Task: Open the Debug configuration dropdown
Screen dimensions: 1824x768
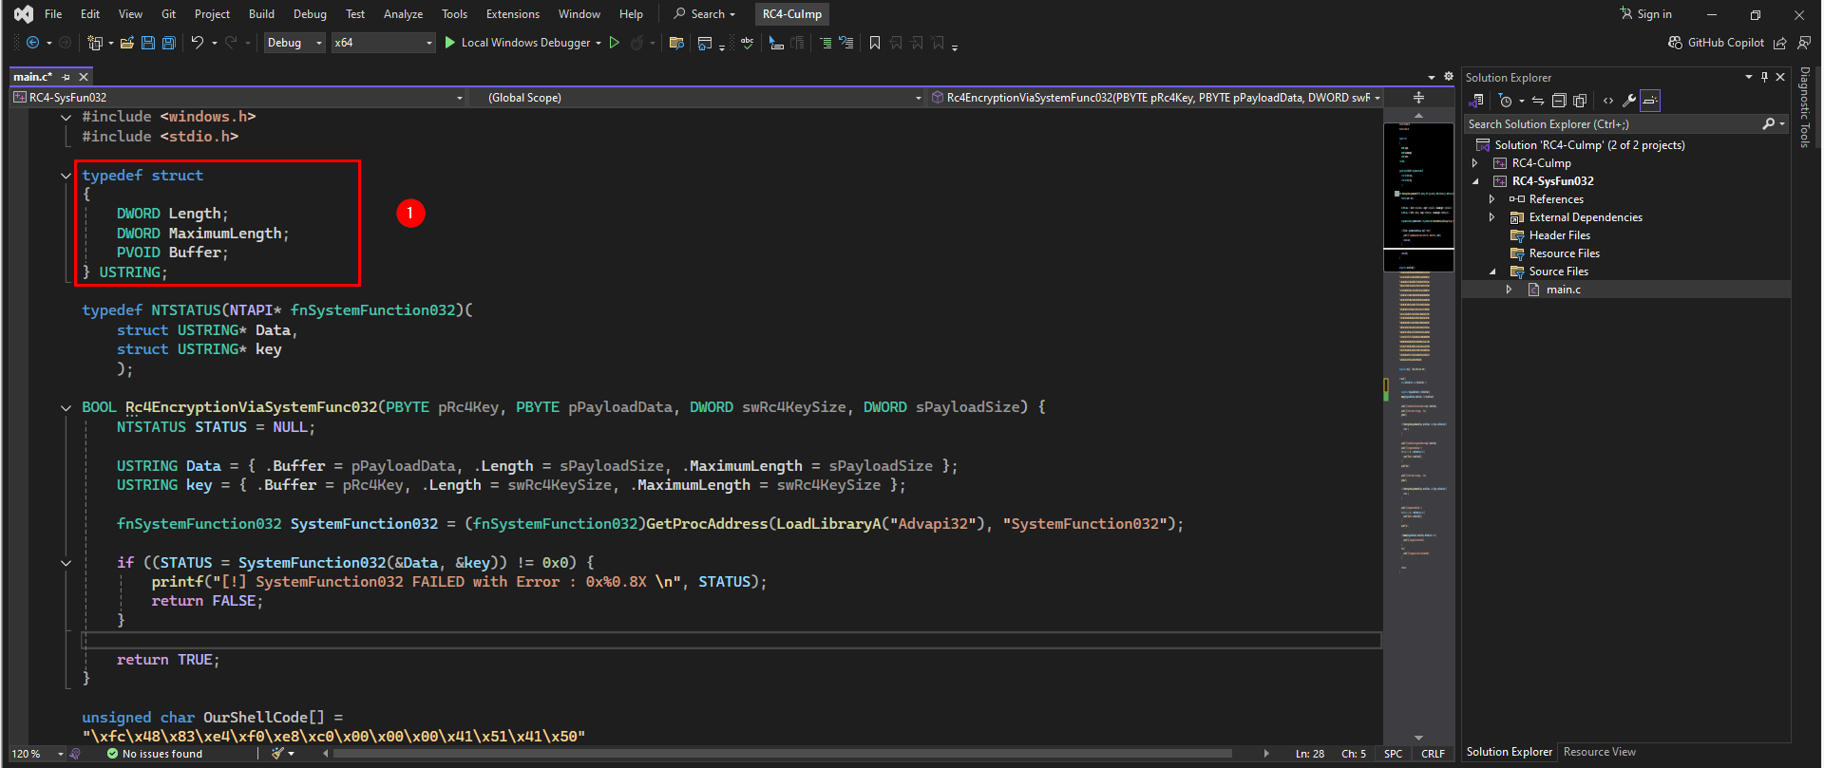Action: (x=294, y=43)
